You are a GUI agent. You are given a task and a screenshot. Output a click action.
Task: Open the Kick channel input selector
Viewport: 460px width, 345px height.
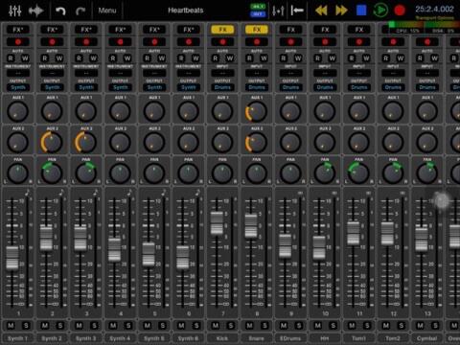click(222, 73)
